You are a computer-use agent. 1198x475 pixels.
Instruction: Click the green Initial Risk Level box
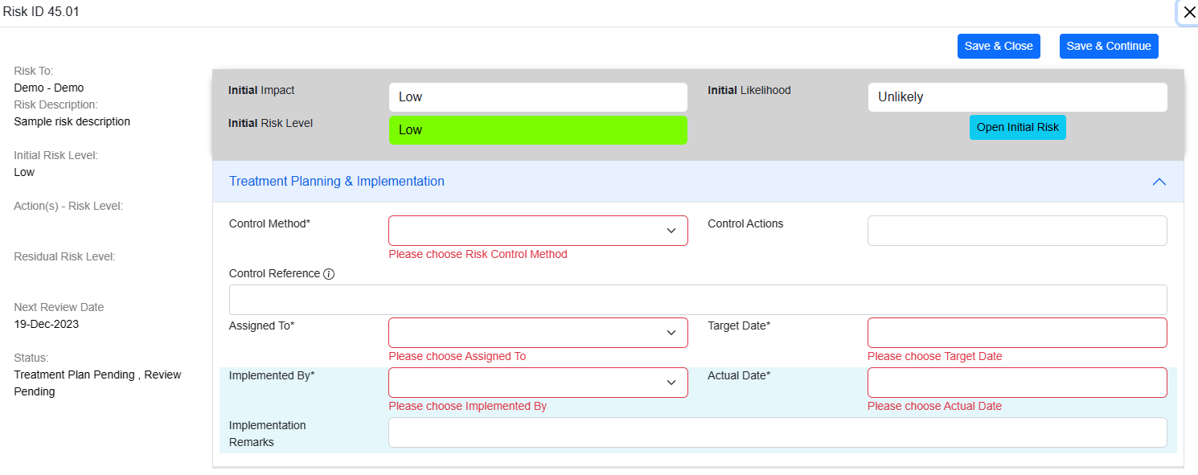click(538, 130)
